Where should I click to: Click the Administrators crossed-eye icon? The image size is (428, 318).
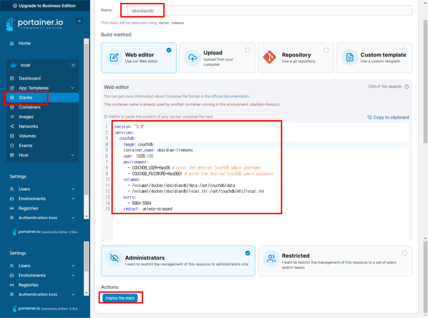click(x=114, y=258)
